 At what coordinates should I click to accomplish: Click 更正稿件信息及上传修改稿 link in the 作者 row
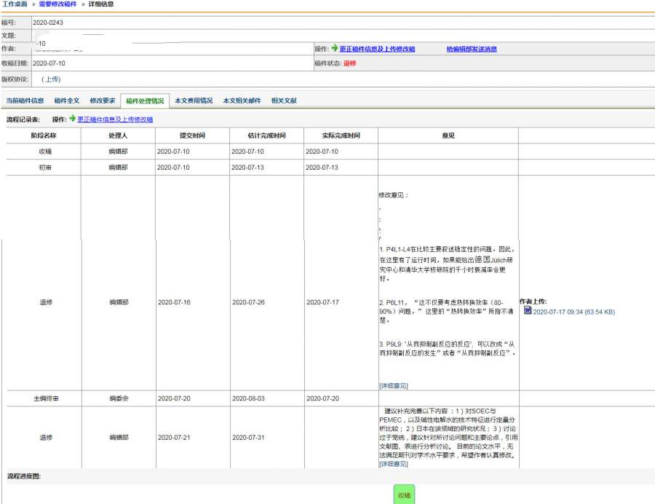(377, 49)
